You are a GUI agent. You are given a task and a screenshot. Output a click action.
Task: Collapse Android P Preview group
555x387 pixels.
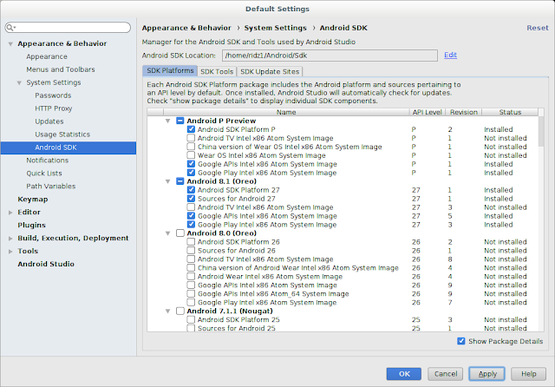coord(168,121)
